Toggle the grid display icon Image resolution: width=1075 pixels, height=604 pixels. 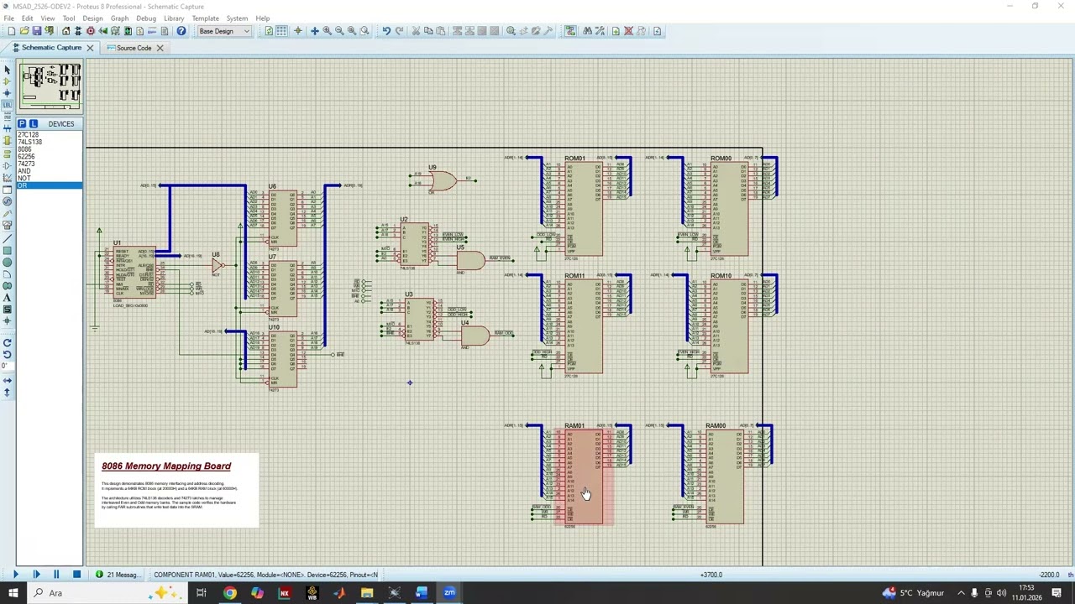point(281,31)
